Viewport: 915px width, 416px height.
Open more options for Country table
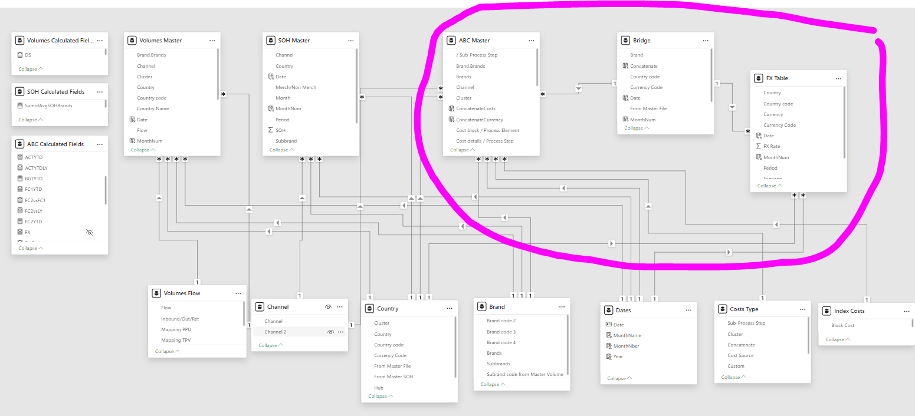[450, 308]
